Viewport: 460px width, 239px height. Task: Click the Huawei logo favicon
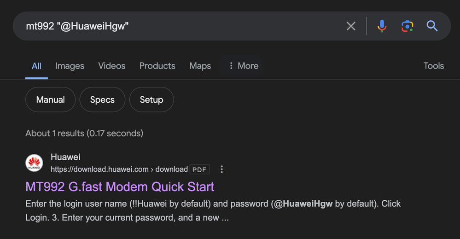34,163
